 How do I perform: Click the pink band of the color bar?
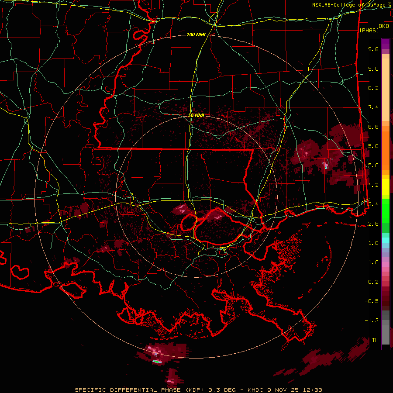pos(386,265)
